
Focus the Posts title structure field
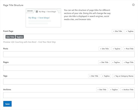(x=69, y=54)
